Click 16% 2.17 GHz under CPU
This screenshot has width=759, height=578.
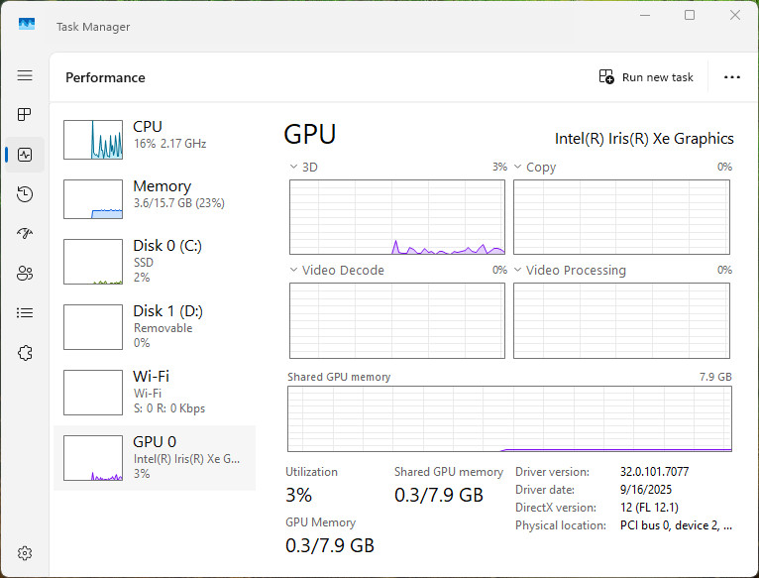click(x=169, y=144)
